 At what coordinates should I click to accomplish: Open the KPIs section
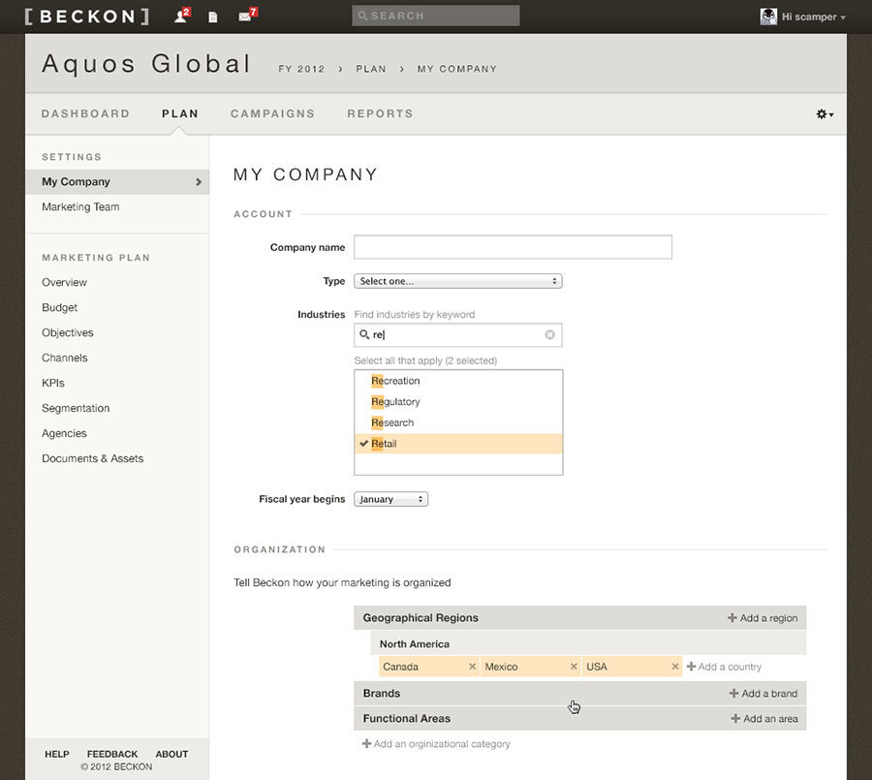pos(53,383)
